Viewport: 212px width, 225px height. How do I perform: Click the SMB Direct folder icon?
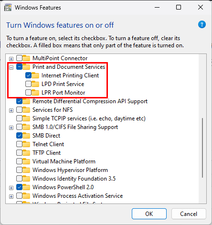26,136
